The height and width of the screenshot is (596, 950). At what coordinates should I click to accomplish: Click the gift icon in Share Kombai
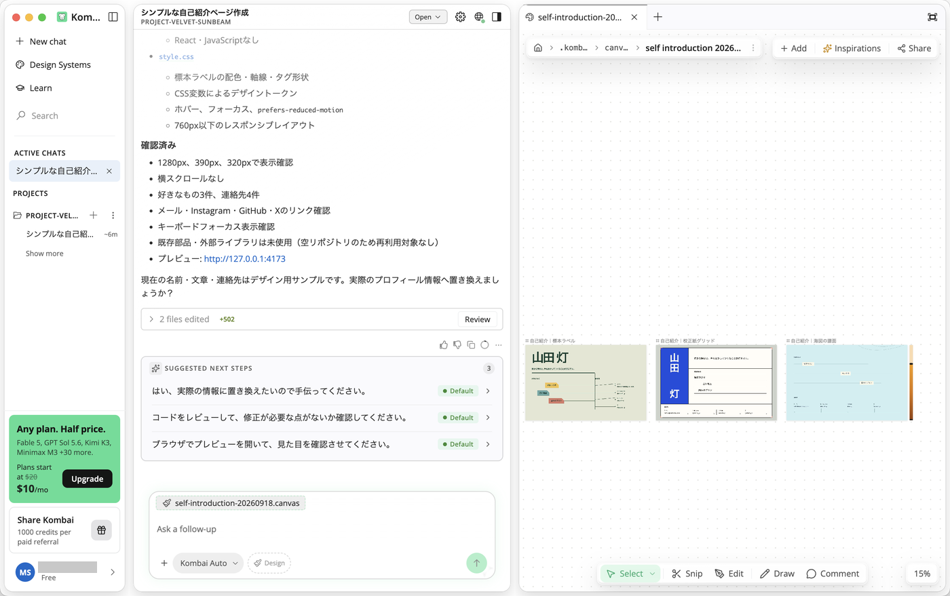(x=101, y=530)
